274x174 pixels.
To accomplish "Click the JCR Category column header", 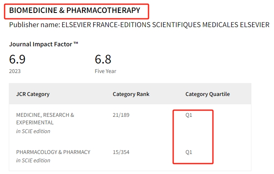I will tap(33, 94).
